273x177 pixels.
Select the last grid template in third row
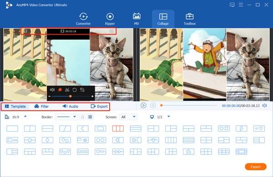click(241, 152)
